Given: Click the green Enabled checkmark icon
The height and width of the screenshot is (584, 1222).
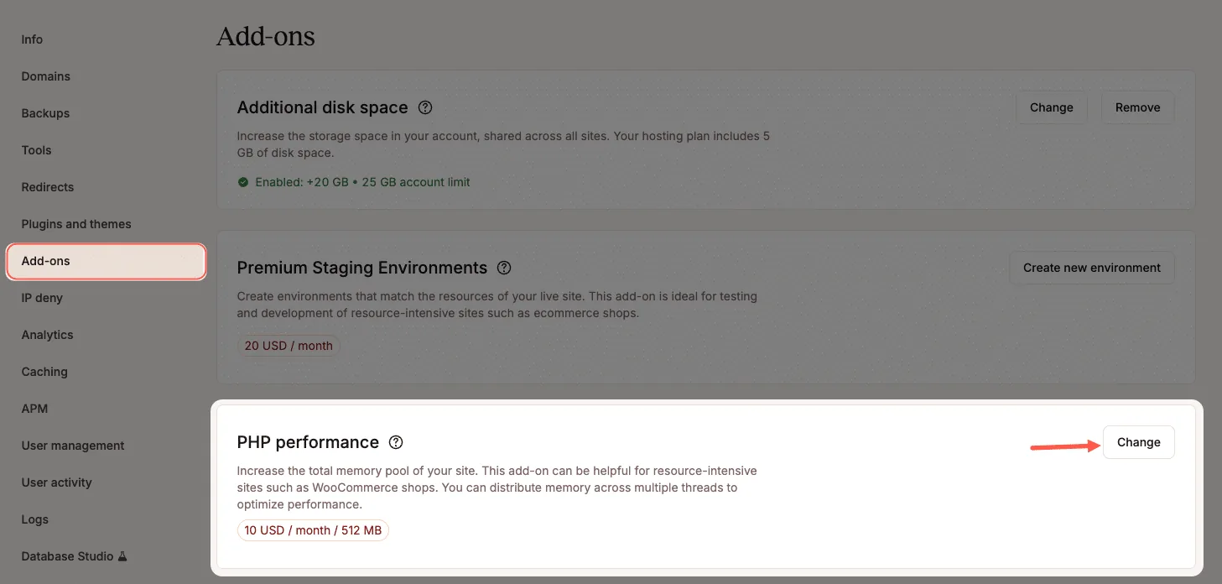Looking at the screenshot, I should coord(243,181).
